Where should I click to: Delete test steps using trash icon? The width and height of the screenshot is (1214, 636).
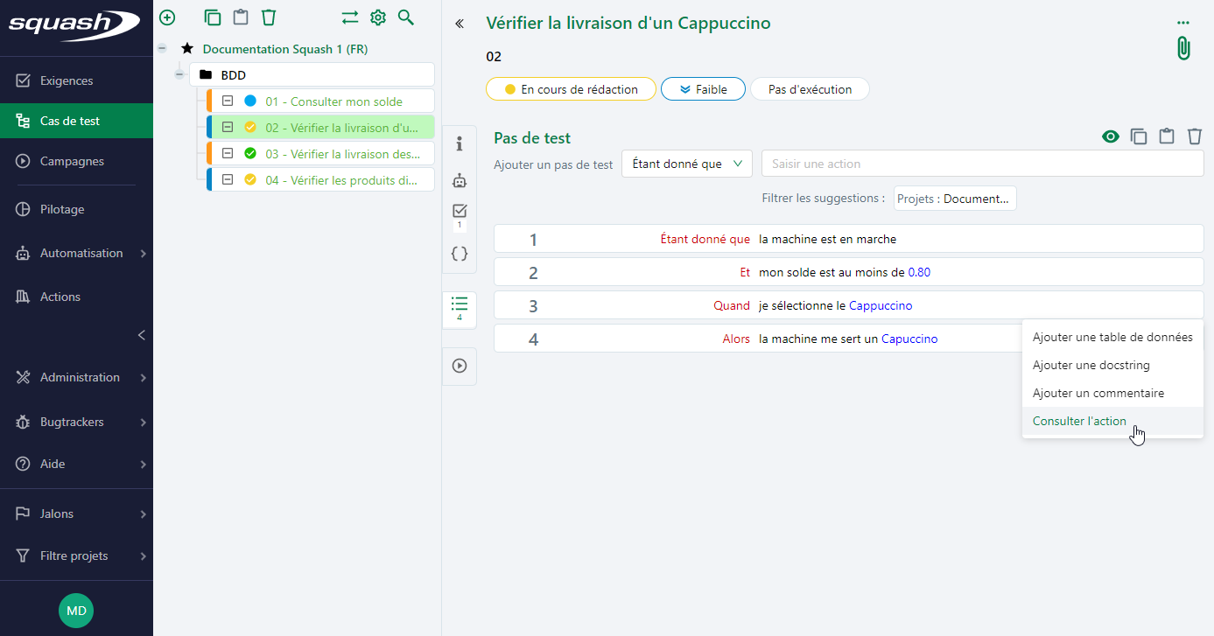1195,136
